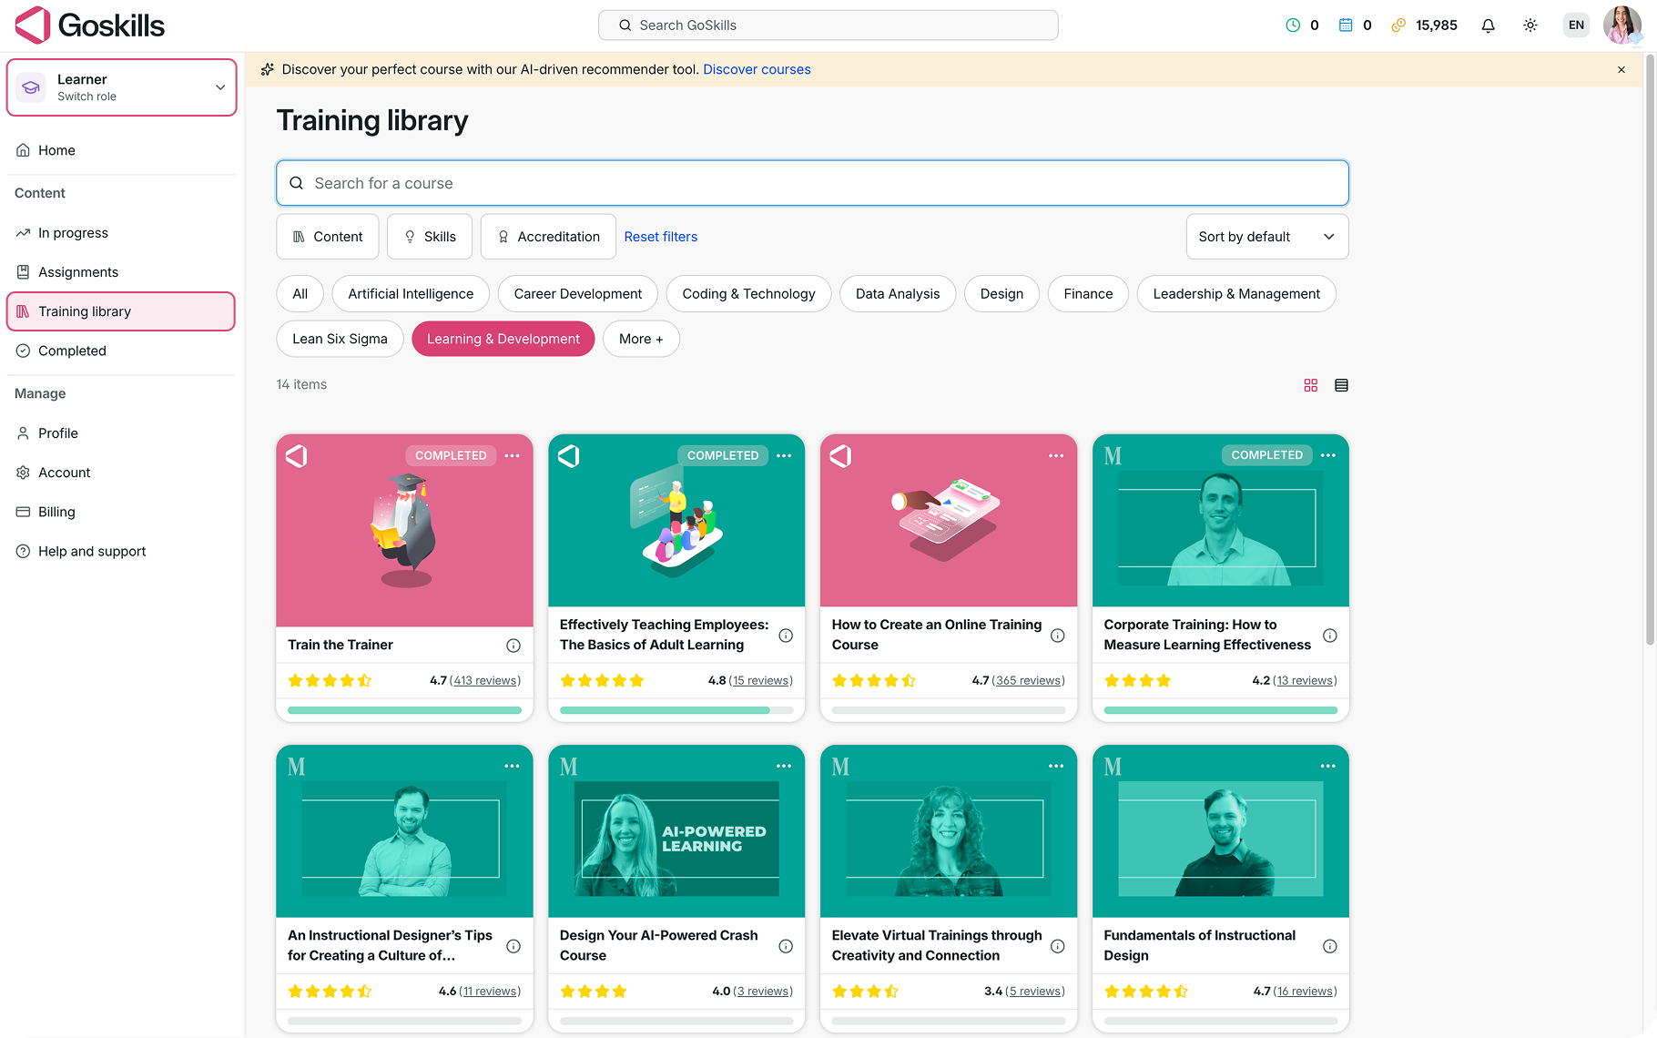Open the Content filter

pyautogui.click(x=327, y=237)
